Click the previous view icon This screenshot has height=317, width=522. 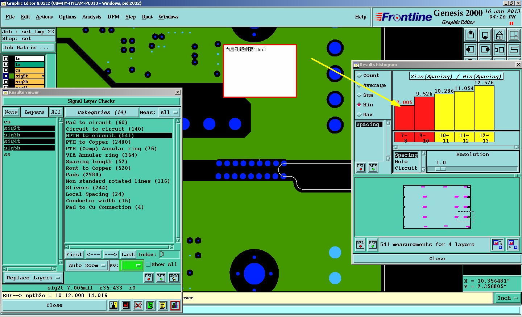pos(500,49)
